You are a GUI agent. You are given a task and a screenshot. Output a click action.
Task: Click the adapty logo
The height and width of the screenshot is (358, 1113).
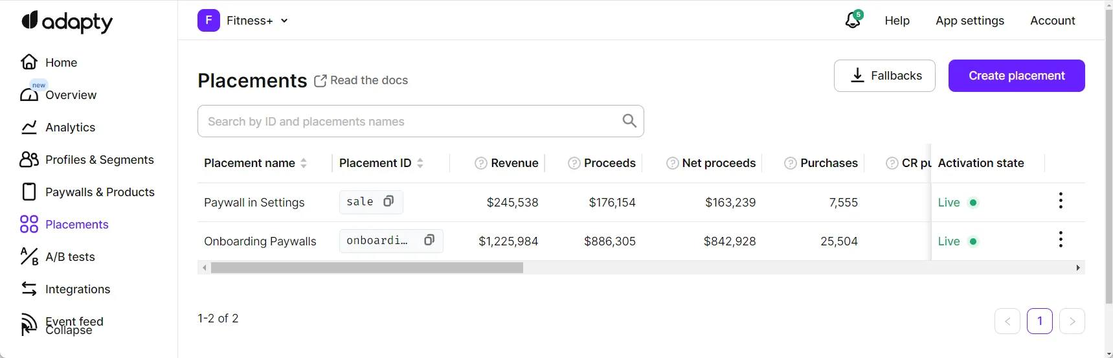tap(67, 22)
